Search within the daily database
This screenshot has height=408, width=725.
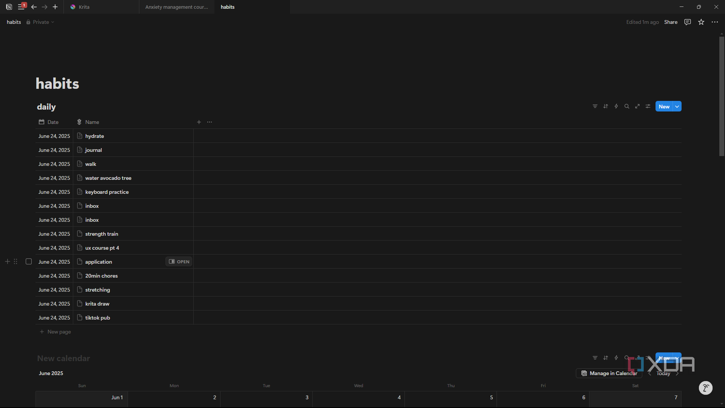pyautogui.click(x=627, y=106)
